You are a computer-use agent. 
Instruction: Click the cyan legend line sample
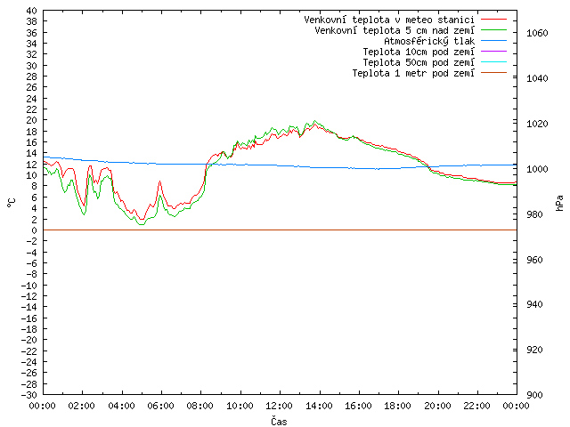(x=493, y=62)
